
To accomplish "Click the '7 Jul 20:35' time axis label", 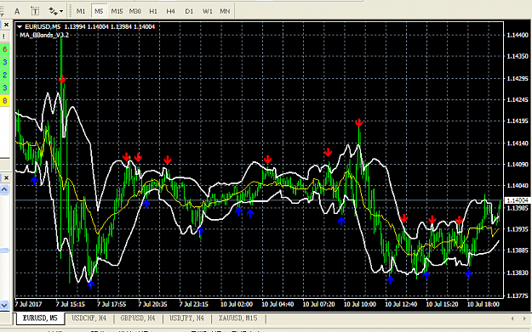I will [x=152, y=304].
